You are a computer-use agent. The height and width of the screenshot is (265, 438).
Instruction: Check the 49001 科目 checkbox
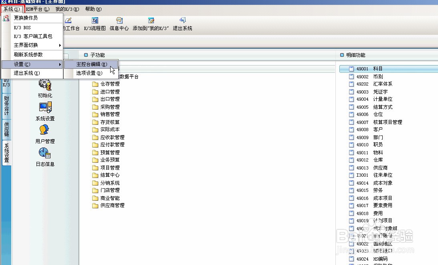(x=351, y=68)
